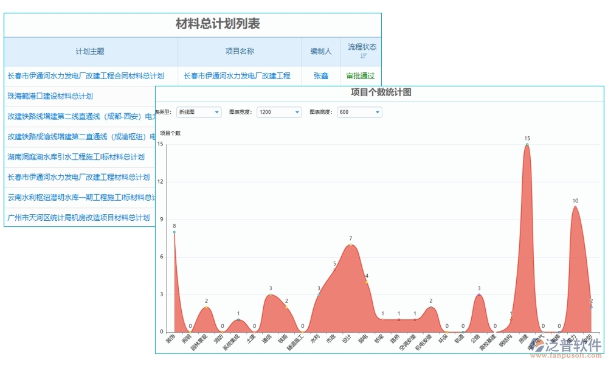Viewport: 608px width, 365px height.
Task: Open link 珠海鹤港口建设材料总计划
Action: point(49,96)
